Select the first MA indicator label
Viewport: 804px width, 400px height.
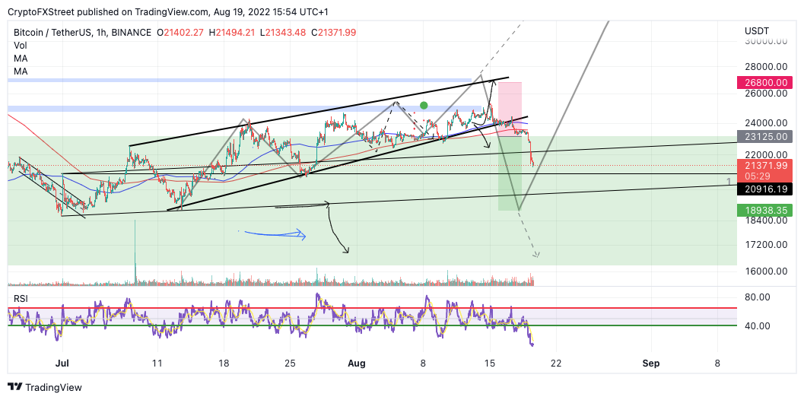(x=21, y=59)
